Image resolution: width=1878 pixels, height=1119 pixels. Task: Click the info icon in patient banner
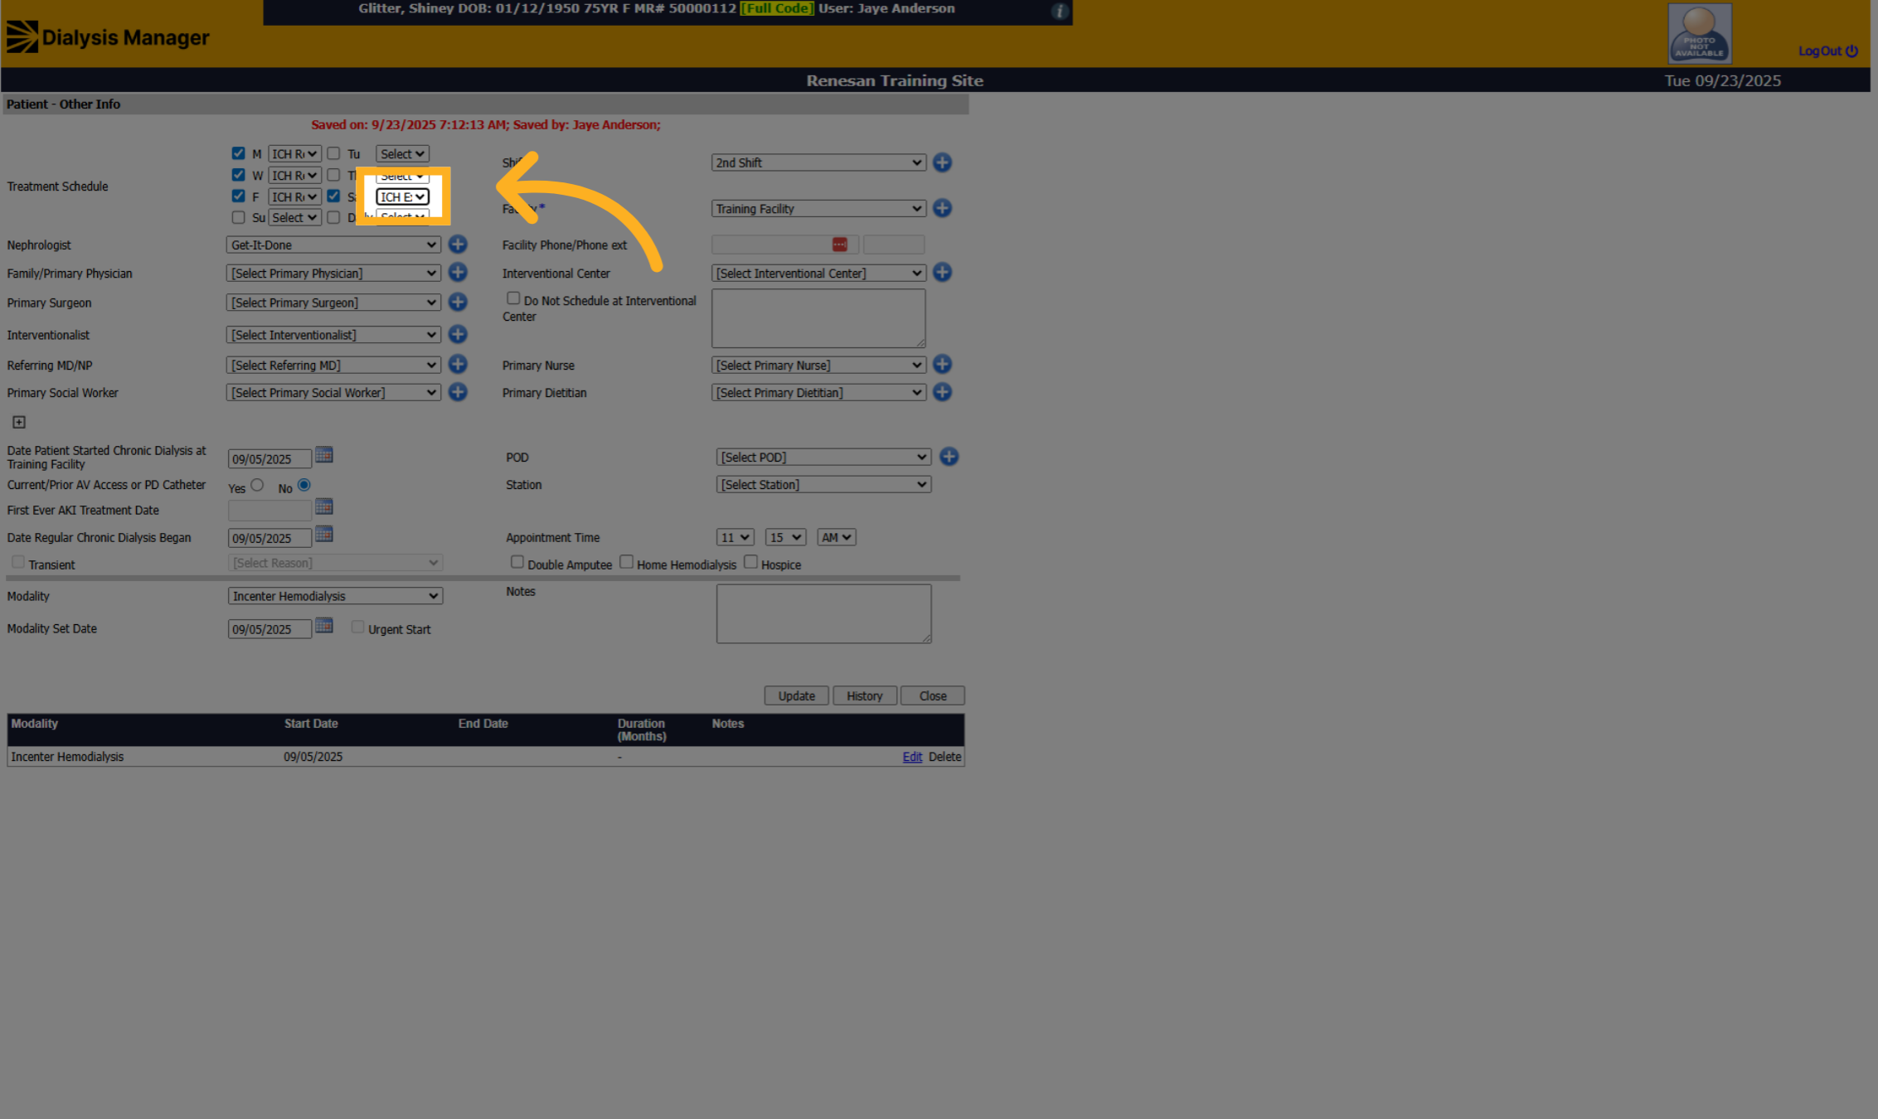coord(1060,11)
